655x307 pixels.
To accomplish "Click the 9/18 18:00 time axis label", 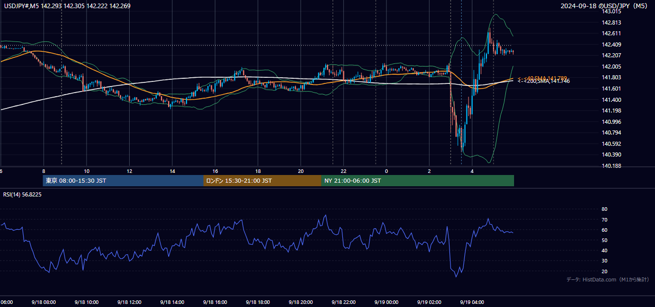I will tap(258, 302).
